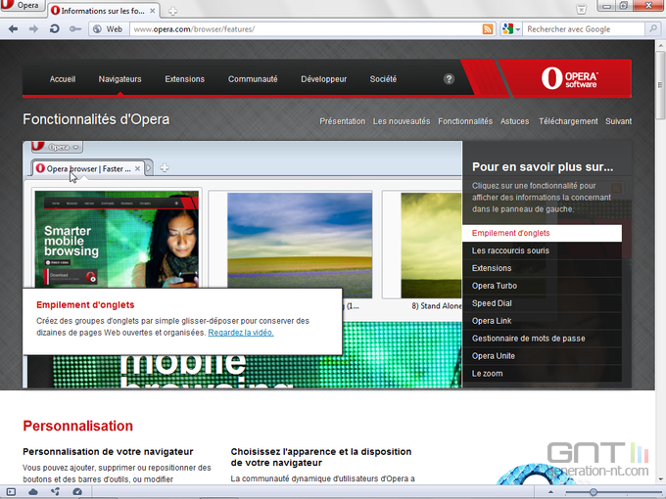Select Extensions in the feature list
Screen dimensions: 666x499
coord(542,268)
